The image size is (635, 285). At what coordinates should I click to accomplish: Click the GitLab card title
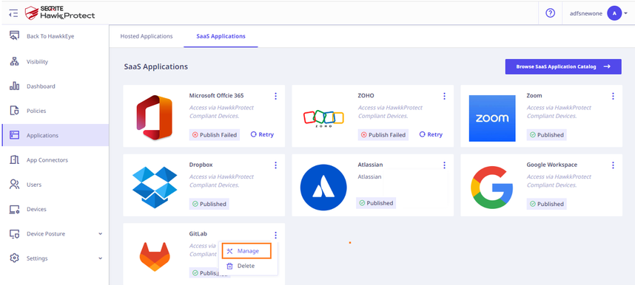198,234
